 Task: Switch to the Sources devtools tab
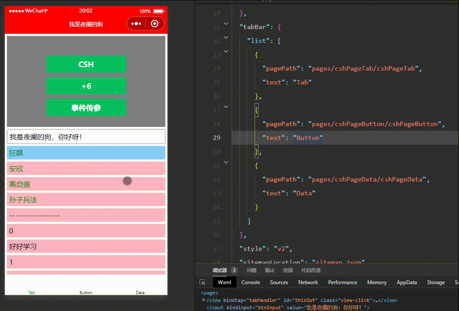pyautogui.click(x=279, y=282)
